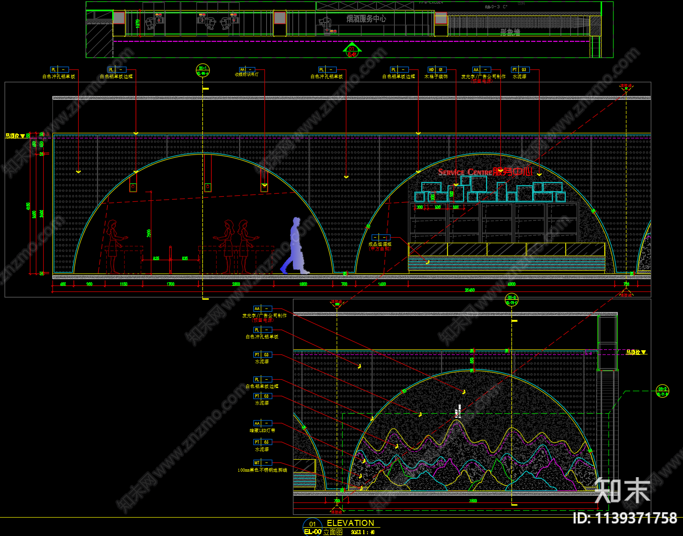Click the 01 EL-00 drawing number bubble
The image size is (683, 536).
tap(312, 527)
